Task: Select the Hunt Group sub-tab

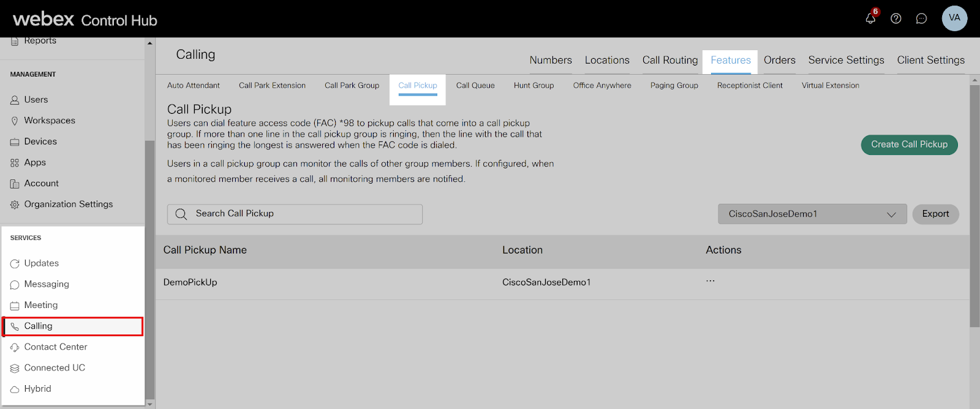Action: [x=533, y=86]
